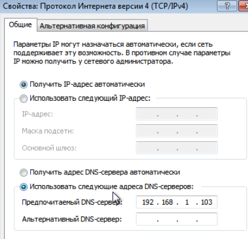Click the IP-адрес input box
The width and height of the screenshot is (248, 239).
click(x=177, y=114)
